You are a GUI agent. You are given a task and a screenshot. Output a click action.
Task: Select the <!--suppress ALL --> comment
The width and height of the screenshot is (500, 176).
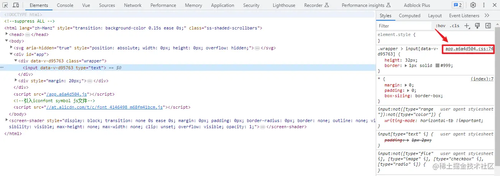point(30,21)
